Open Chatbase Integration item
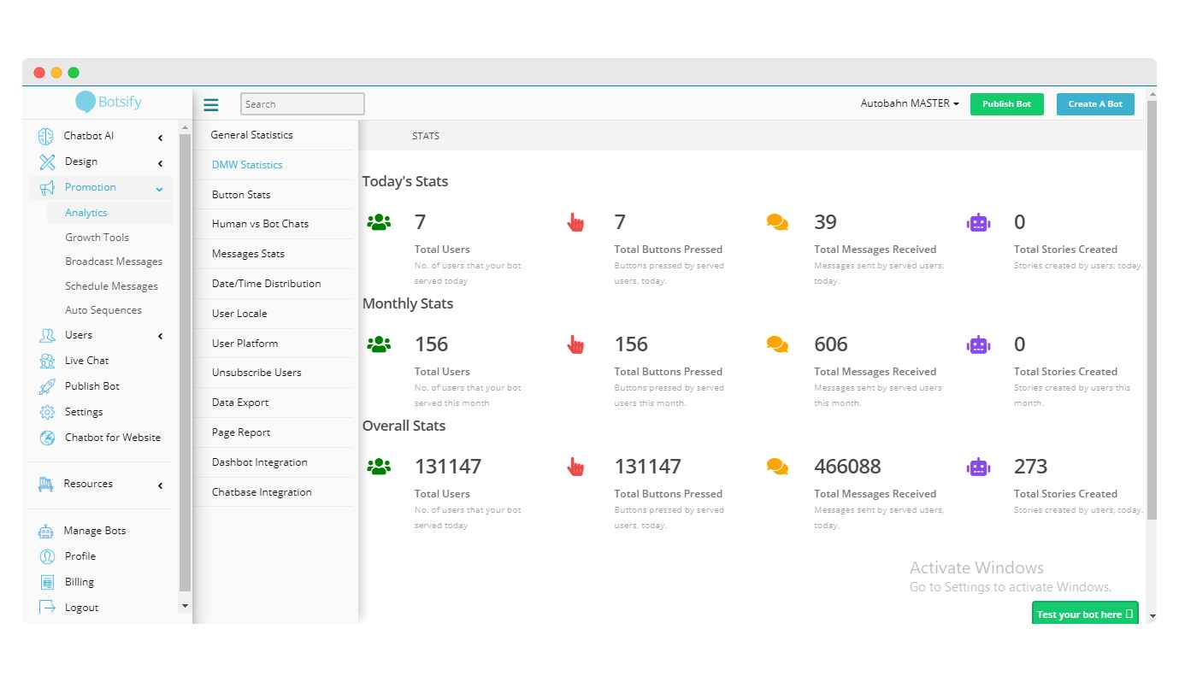This screenshot has height=682, width=1179. click(x=262, y=492)
